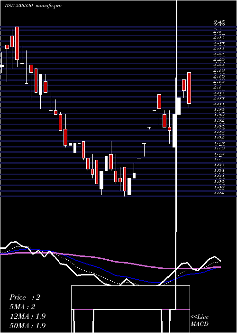Click the 2.34 price axis label
237x333 pixels.
[219, 42]
